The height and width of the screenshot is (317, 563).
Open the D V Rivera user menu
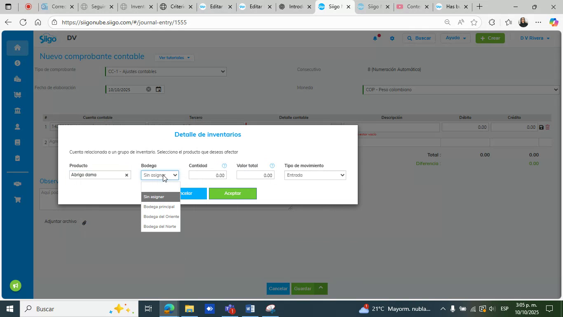(x=535, y=38)
